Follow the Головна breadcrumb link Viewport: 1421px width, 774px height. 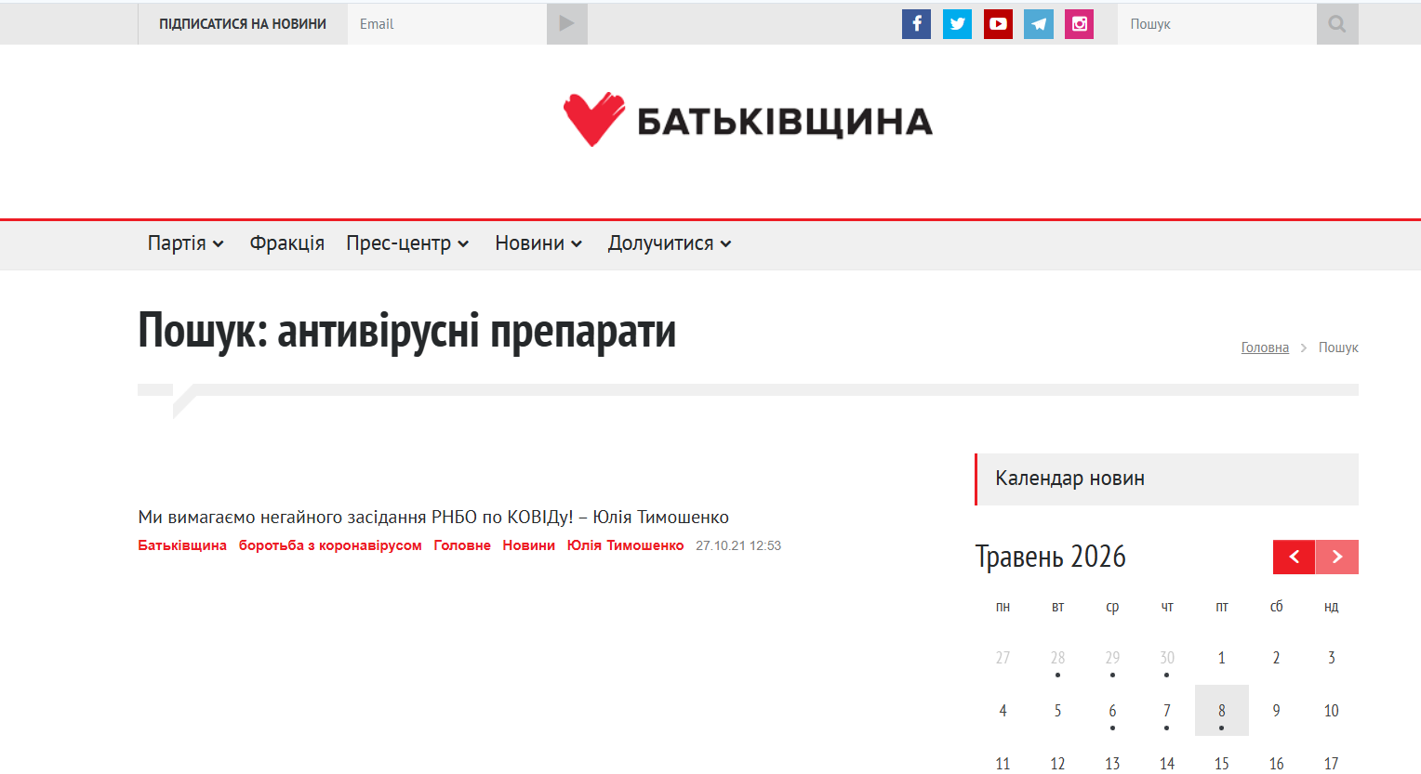[x=1265, y=348]
